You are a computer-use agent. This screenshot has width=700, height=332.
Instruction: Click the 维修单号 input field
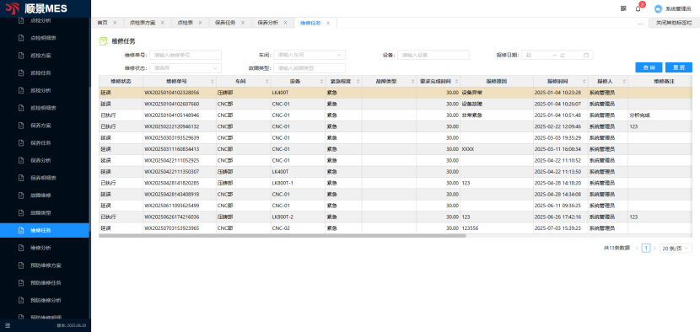(x=186, y=55)
